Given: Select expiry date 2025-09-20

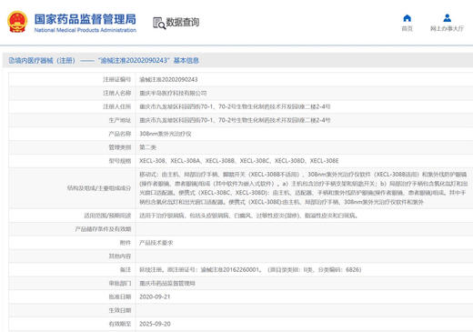Looking at the screenshot, I should (x=155, y=324).
